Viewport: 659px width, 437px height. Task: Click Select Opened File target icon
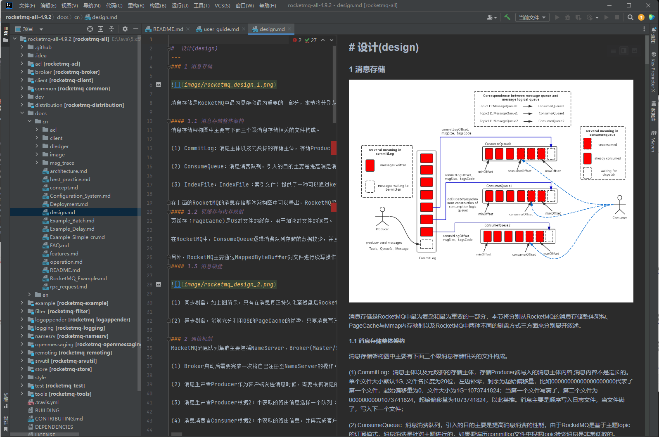[90, 29]
